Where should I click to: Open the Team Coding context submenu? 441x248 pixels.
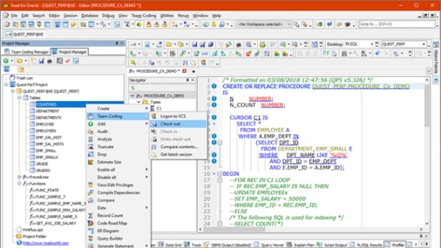pyautogui.click(x=118, y=116)
